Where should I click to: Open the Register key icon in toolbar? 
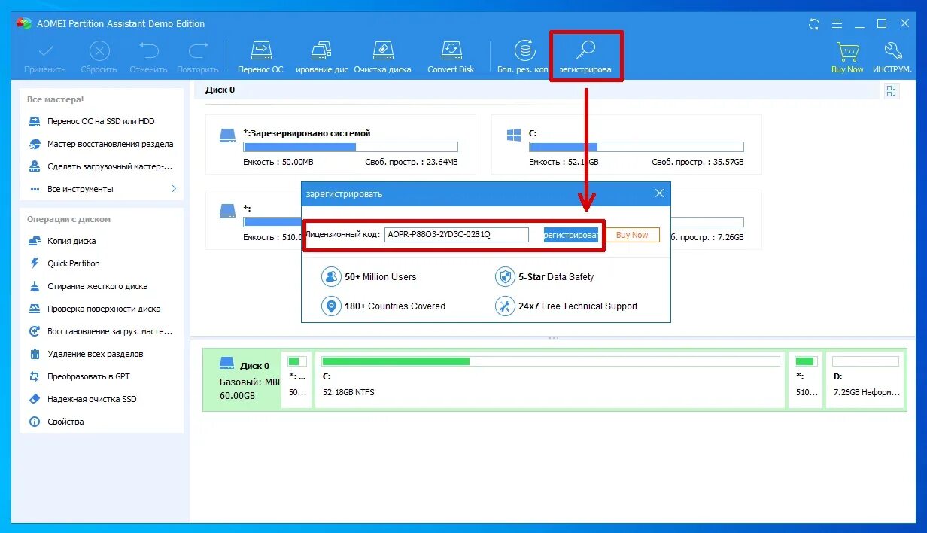585,50
